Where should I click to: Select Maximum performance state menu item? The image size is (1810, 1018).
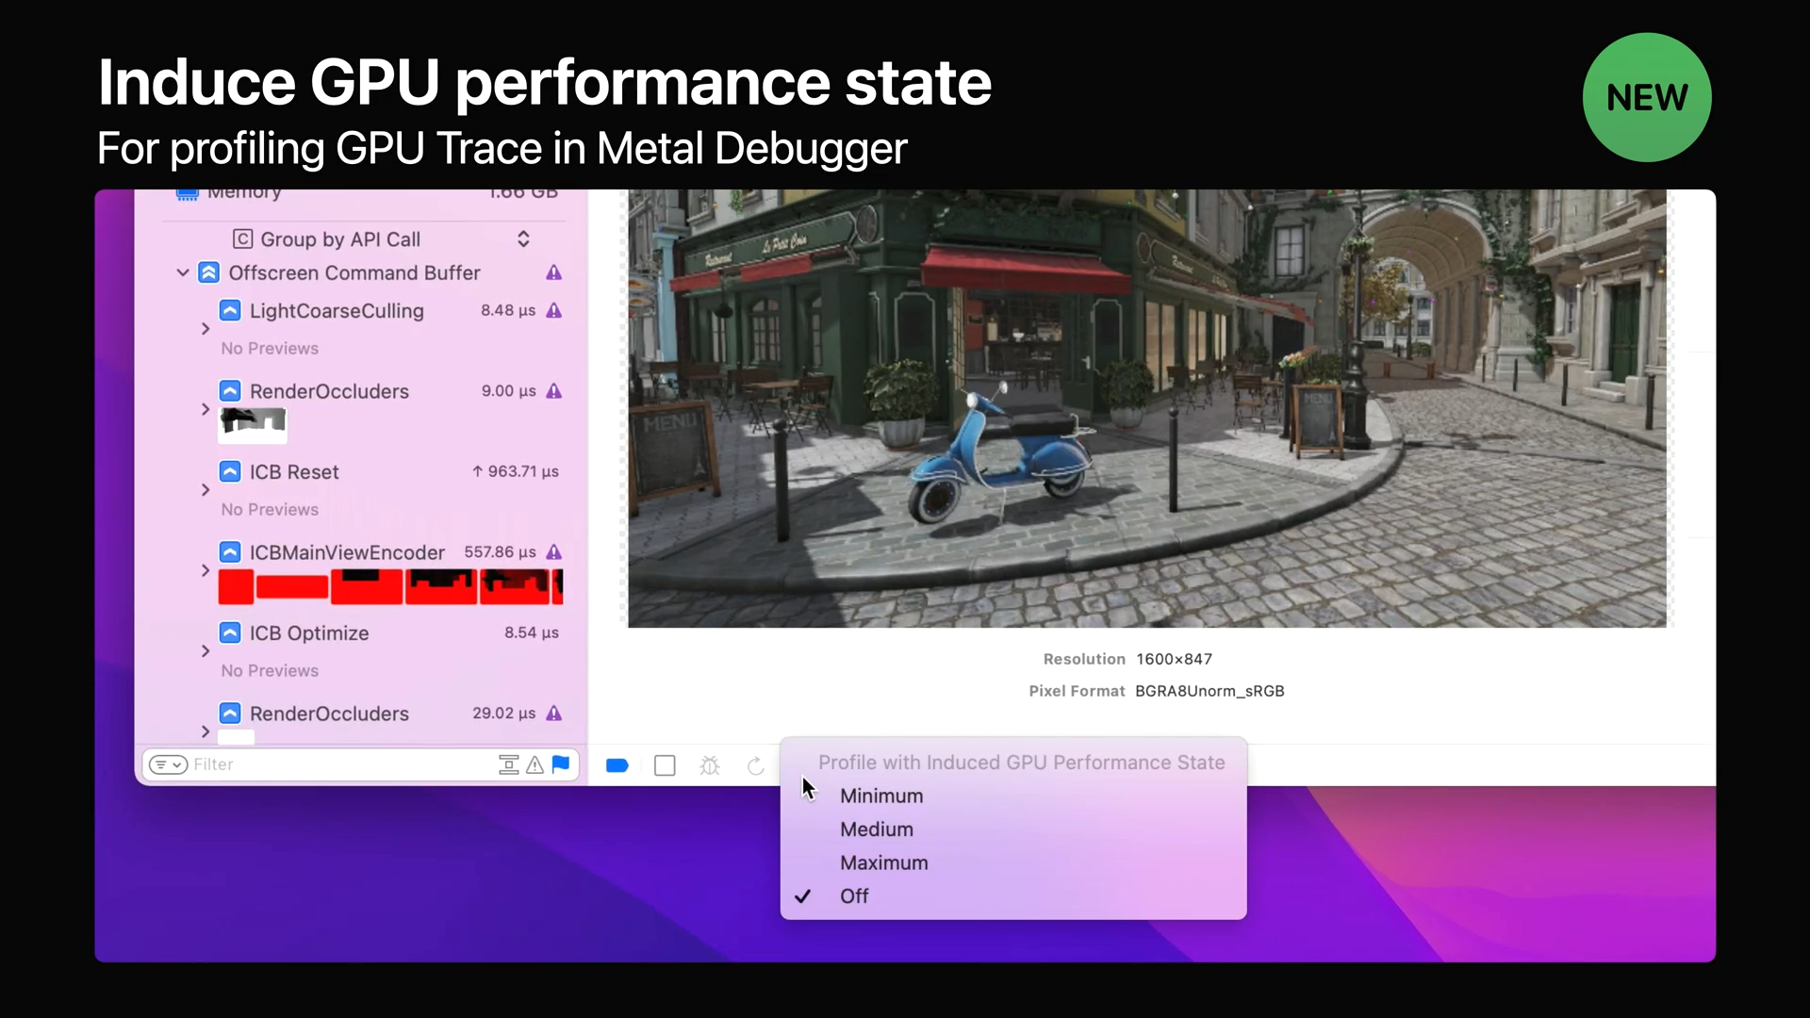pos(883,862)
